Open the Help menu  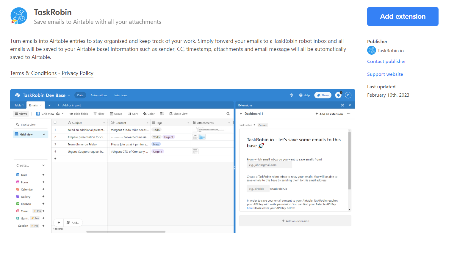(304, 95)
